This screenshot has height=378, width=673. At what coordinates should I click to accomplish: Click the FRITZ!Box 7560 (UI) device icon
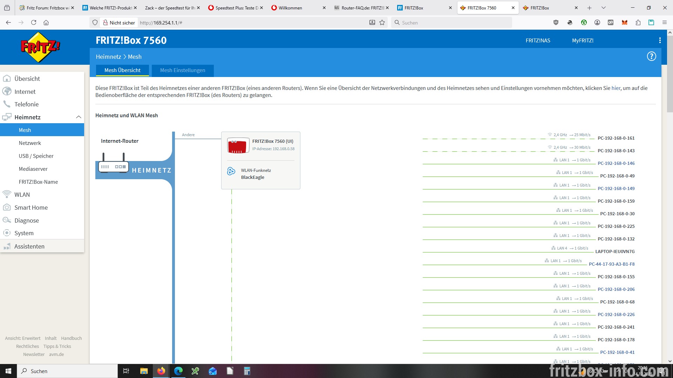click(x=238, y=145)
